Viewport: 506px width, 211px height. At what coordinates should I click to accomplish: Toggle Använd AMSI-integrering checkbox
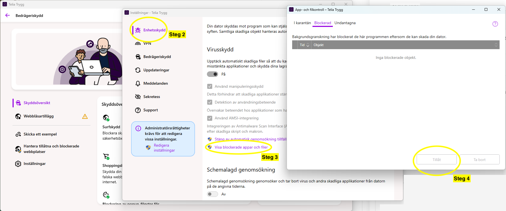(210, 118)
